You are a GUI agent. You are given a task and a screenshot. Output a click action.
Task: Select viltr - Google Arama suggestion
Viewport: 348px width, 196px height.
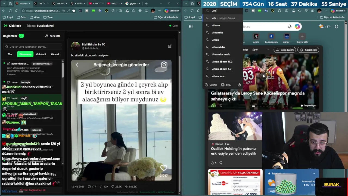click(223, 18)
